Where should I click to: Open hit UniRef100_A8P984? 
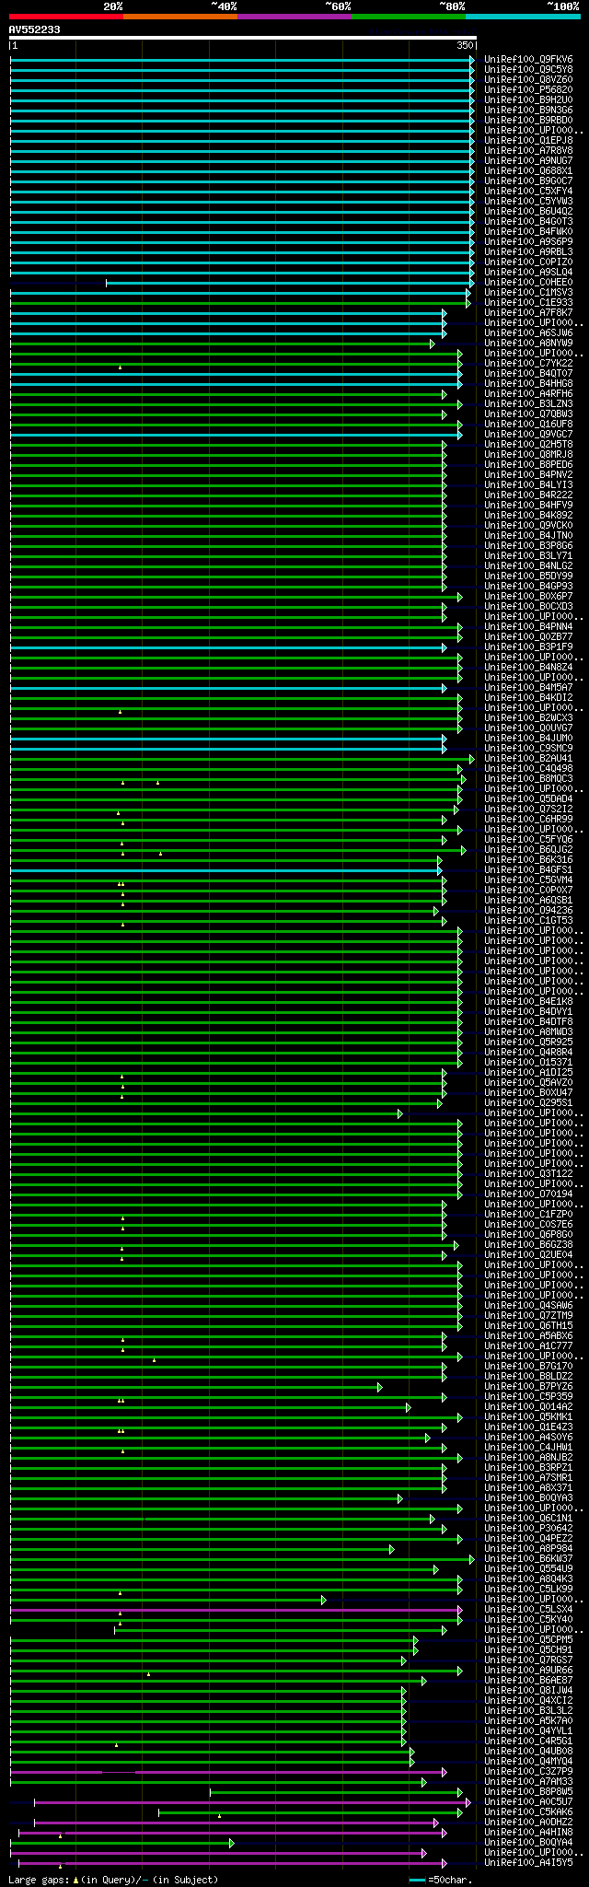pyautogui.click(x=528, y=1549)
